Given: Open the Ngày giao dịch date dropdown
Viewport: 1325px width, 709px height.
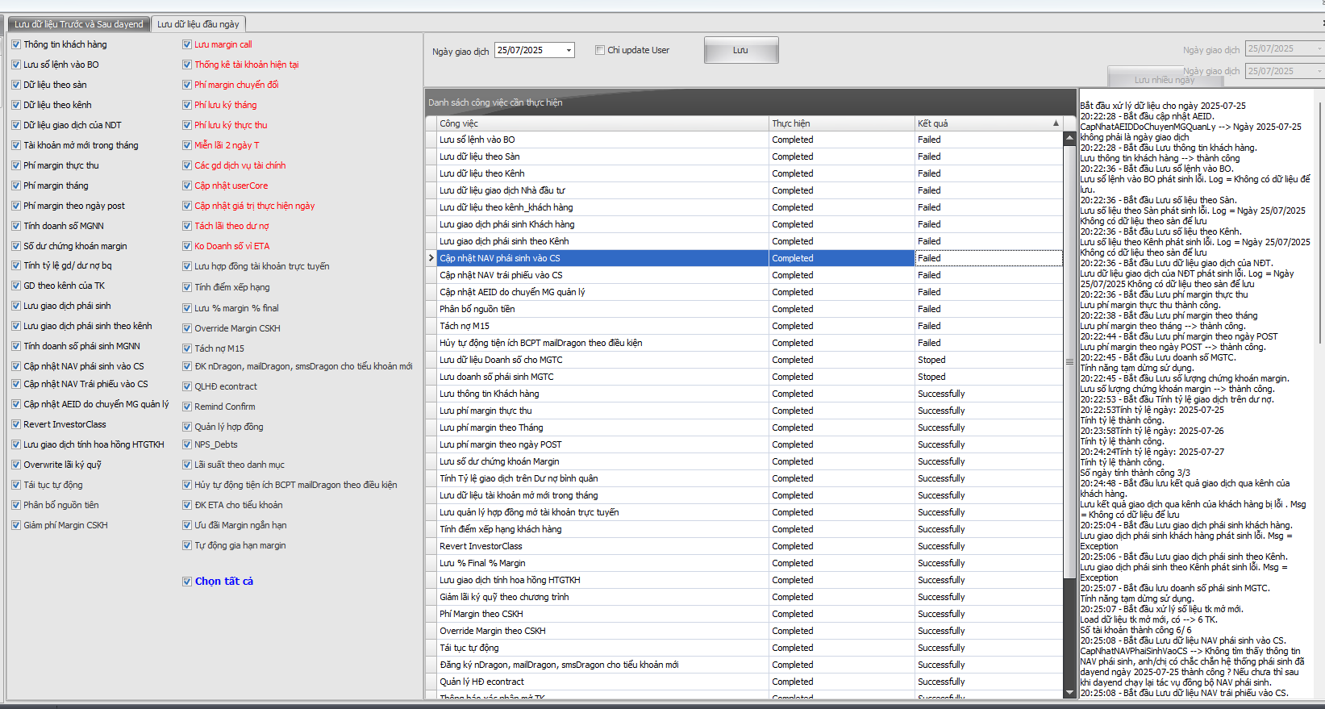Looking at the screenshot, I should pyautogui.click(x=569, y=50).
